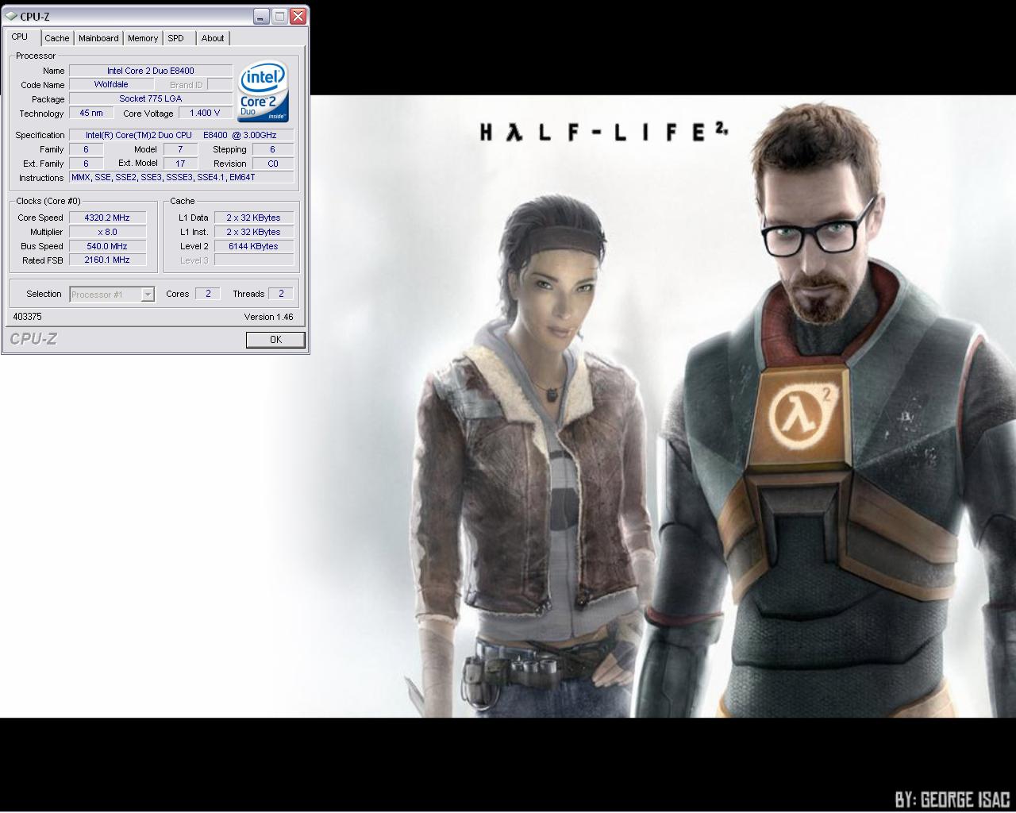Click the Technology value '45 nm'

click(91, 113)
